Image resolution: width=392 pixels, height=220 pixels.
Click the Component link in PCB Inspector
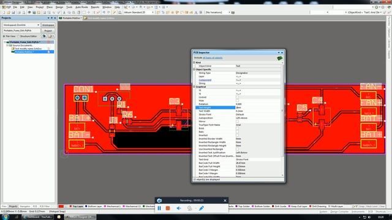coord(205,80)
